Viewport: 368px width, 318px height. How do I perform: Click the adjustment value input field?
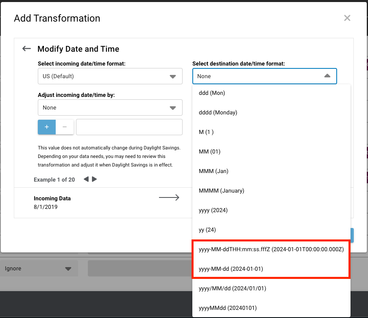tap(129, 127)
